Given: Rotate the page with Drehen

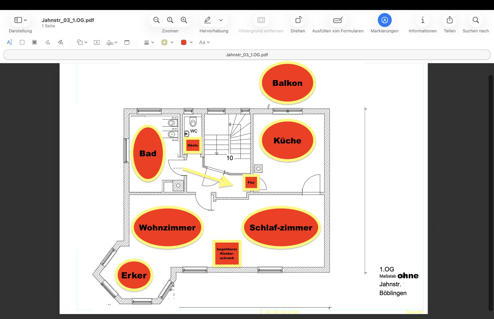Looking at the screenshot, I should coord(298,20).
